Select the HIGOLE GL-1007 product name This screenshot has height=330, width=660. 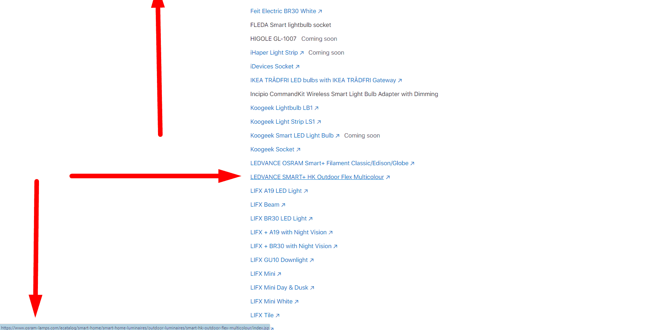click(x=273, y=39)
